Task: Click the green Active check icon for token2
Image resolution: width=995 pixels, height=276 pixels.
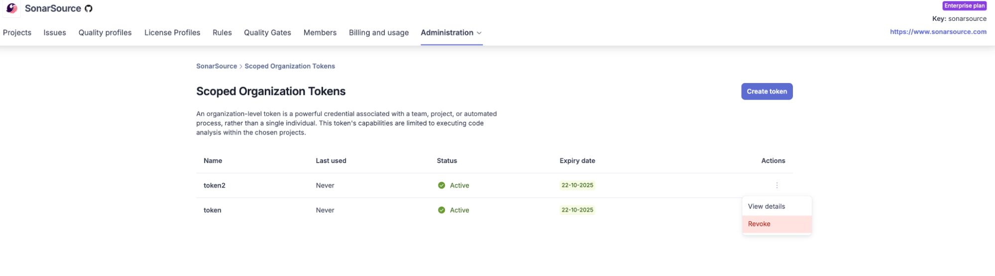Action: click(442, 185)
